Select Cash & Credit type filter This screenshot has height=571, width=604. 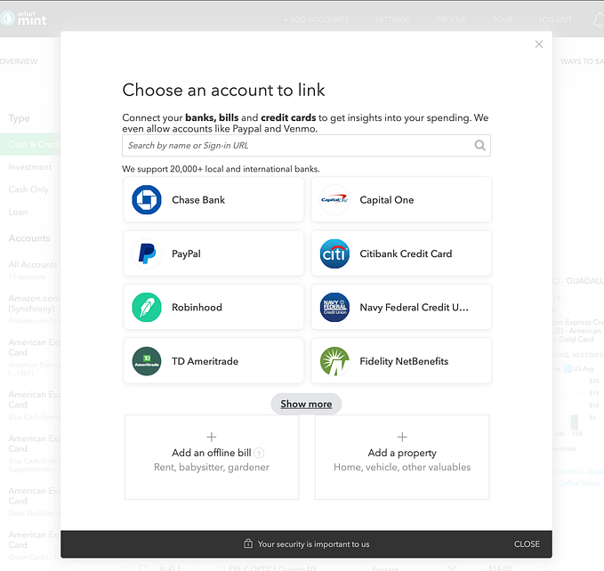pos(30,144)
